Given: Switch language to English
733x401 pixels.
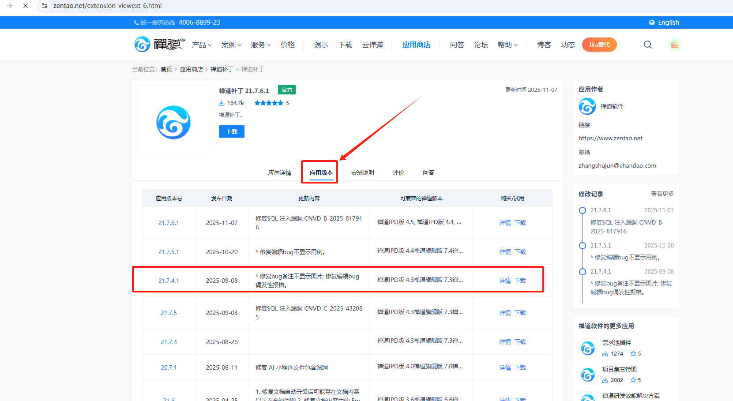Looking at the screenshot, I should click(x=664, y=22).
